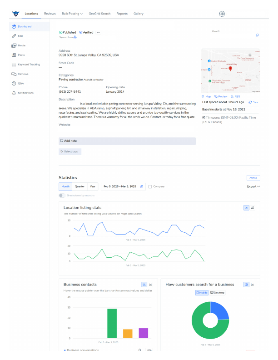Screen dimensions: 278x360
Task: Open the GeoGrid Search tab
Action: click(99, 14)
